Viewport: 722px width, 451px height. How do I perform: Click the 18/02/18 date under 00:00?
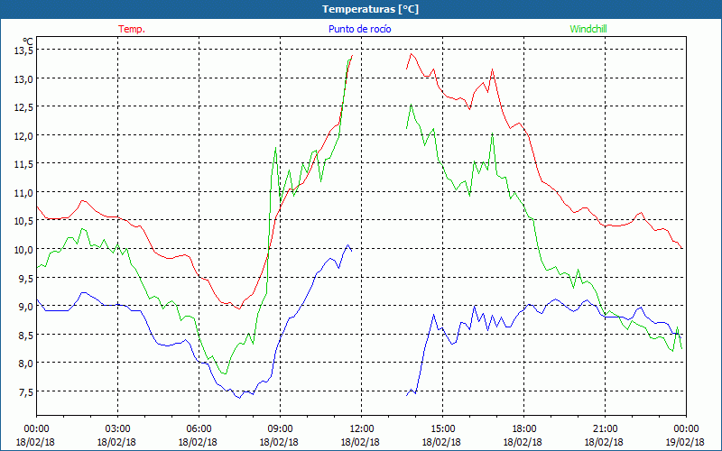point(35,442)
